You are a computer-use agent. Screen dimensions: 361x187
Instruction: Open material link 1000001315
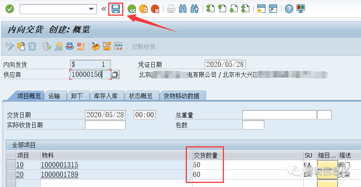pyautogui.click(x=60, y=165)
